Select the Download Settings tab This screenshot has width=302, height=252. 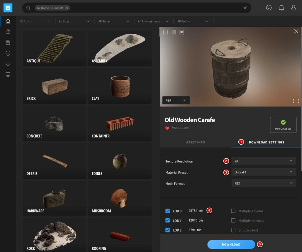click(x=266, y=142)
